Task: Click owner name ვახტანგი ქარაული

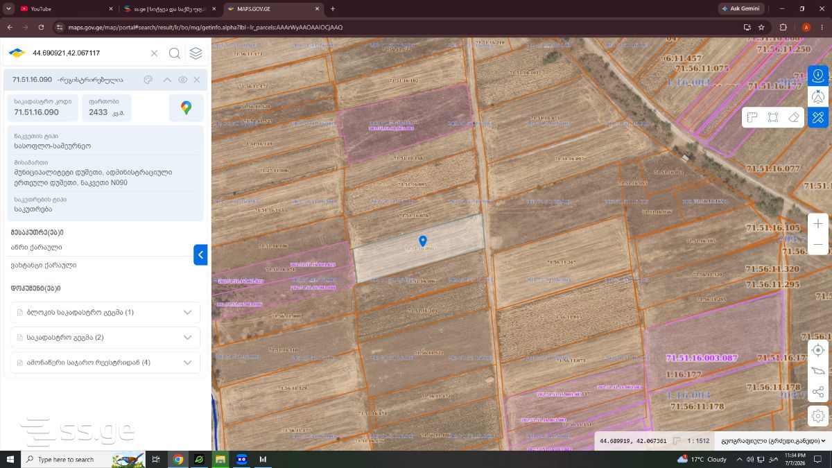Action: point(44,265)
